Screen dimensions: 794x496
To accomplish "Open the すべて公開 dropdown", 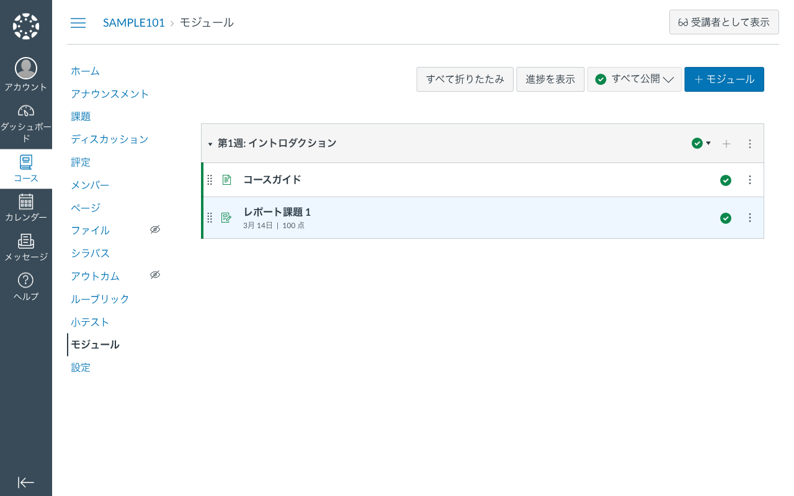I will pos(635,79).
